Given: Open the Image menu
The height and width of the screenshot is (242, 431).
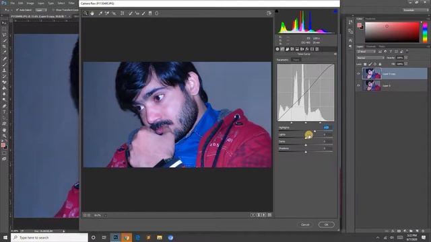Looking at the screenshot, I should pos(30,3).
